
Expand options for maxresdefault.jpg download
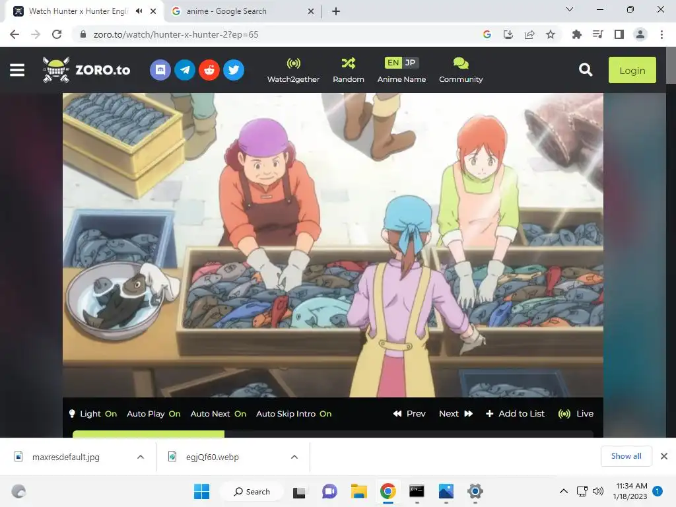(141, 457)
